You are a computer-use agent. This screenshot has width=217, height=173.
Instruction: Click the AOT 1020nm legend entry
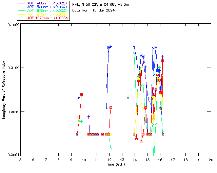click(x=43, y=18)
